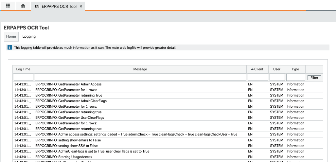Click the Type filter input field
Image resolution: width=336 pixels, height=162 pixels.
[295, 77]
